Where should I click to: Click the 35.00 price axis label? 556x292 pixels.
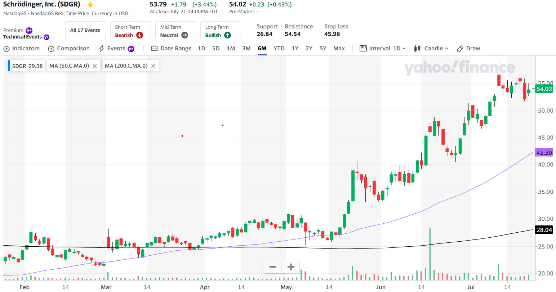click(546, 192)
